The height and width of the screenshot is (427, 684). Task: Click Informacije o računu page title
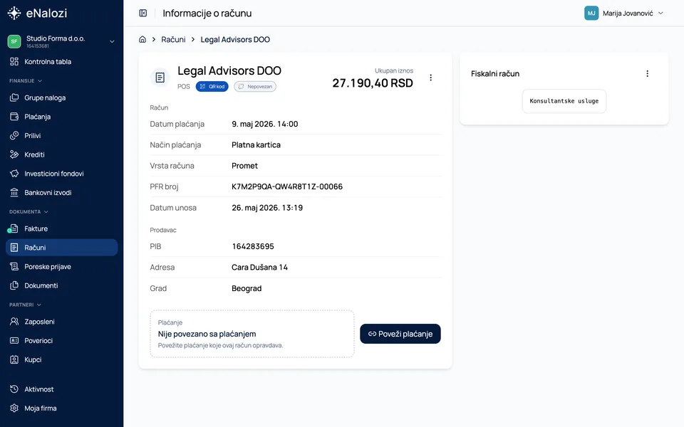point(207,13)
